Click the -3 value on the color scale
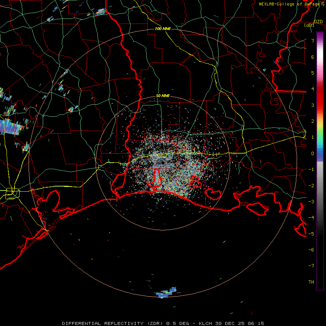The image size is (326, 326). (311, 202)
